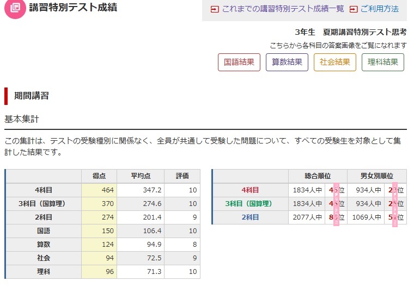414x287 pixels.
Task: Select the こちらから各科目の答案画像をご覧になれます note
Action: [338, 46]
